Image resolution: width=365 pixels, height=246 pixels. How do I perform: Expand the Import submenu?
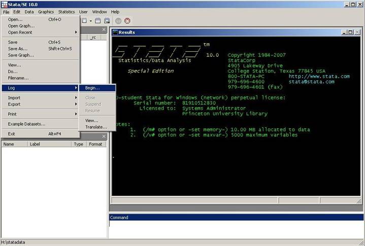click(41, 97)
